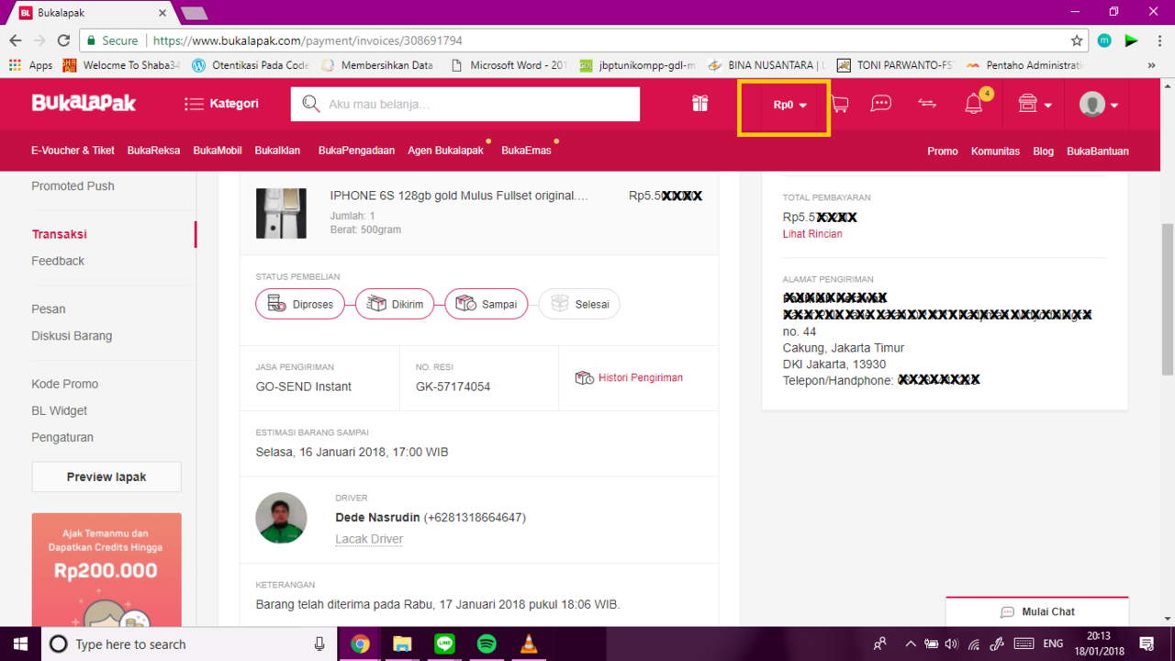Open Kode Promo in sidebar
The height and width of the screenshot is (661, 1175).
64,384
